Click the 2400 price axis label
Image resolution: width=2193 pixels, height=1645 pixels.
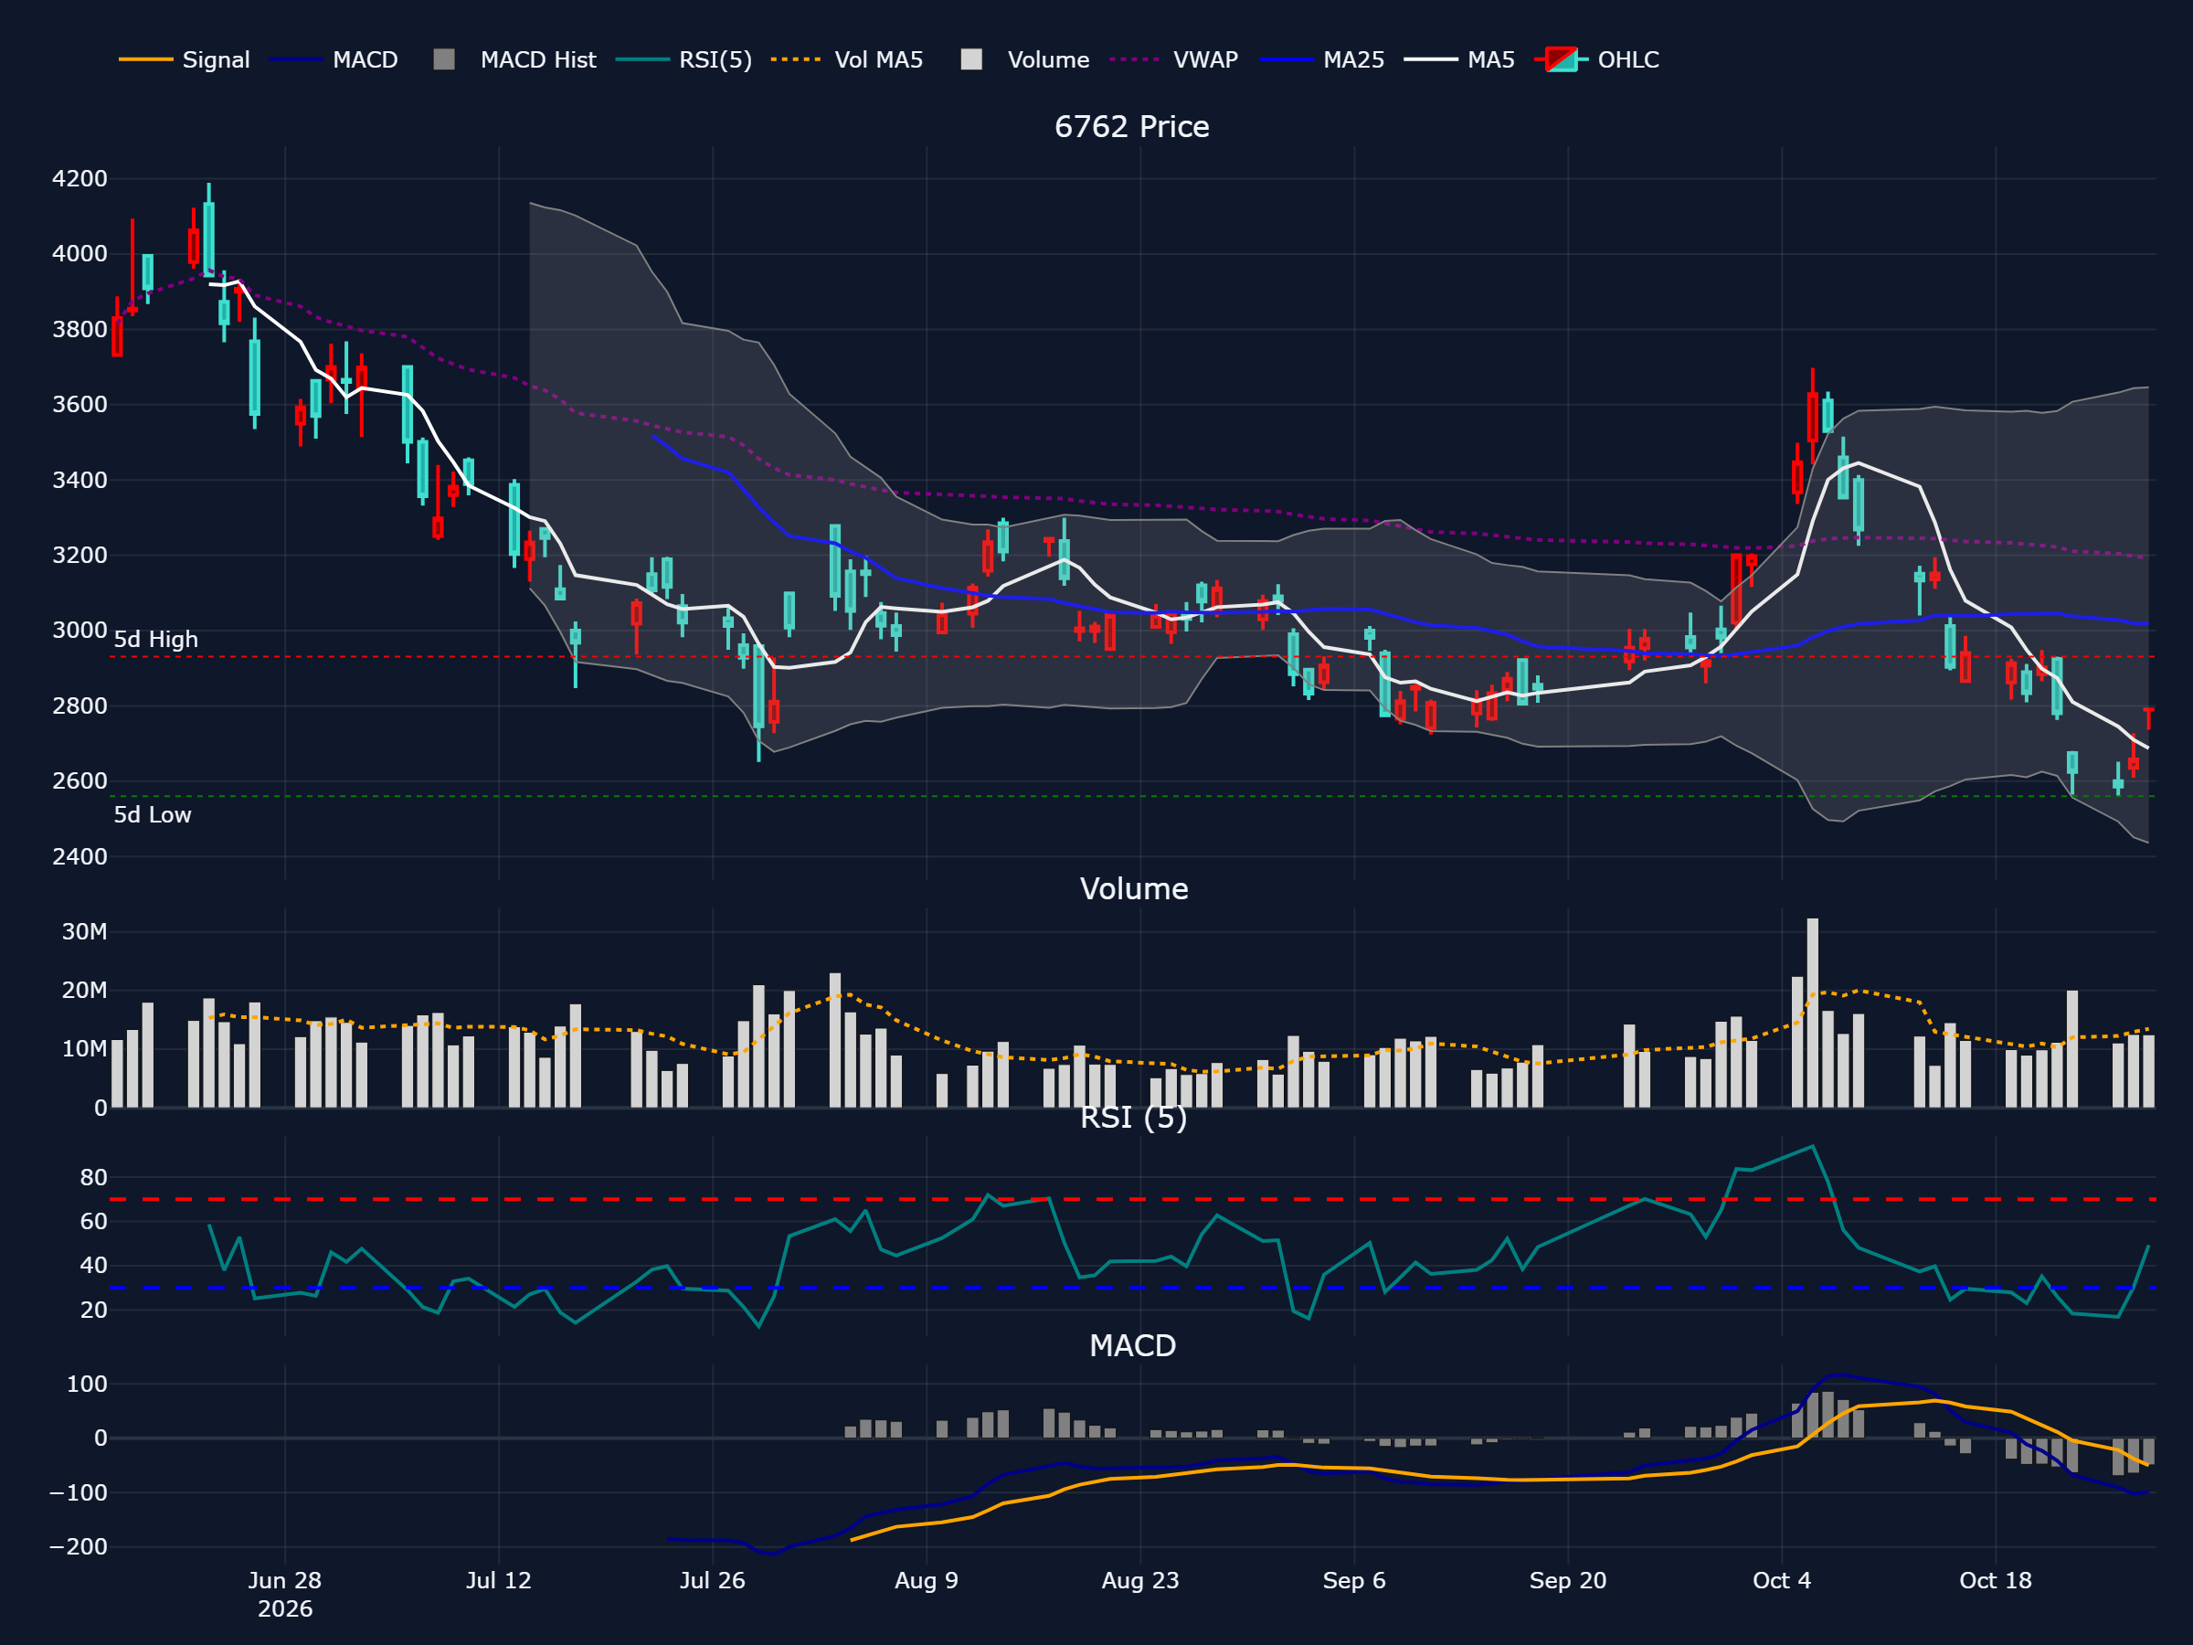pos(79,856)
